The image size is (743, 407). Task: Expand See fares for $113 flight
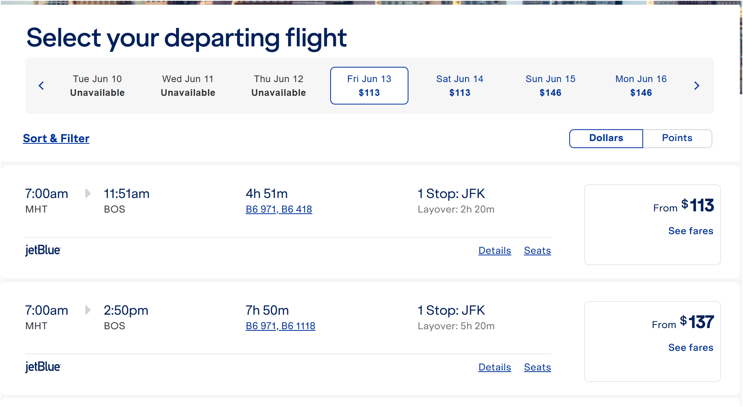690,231
